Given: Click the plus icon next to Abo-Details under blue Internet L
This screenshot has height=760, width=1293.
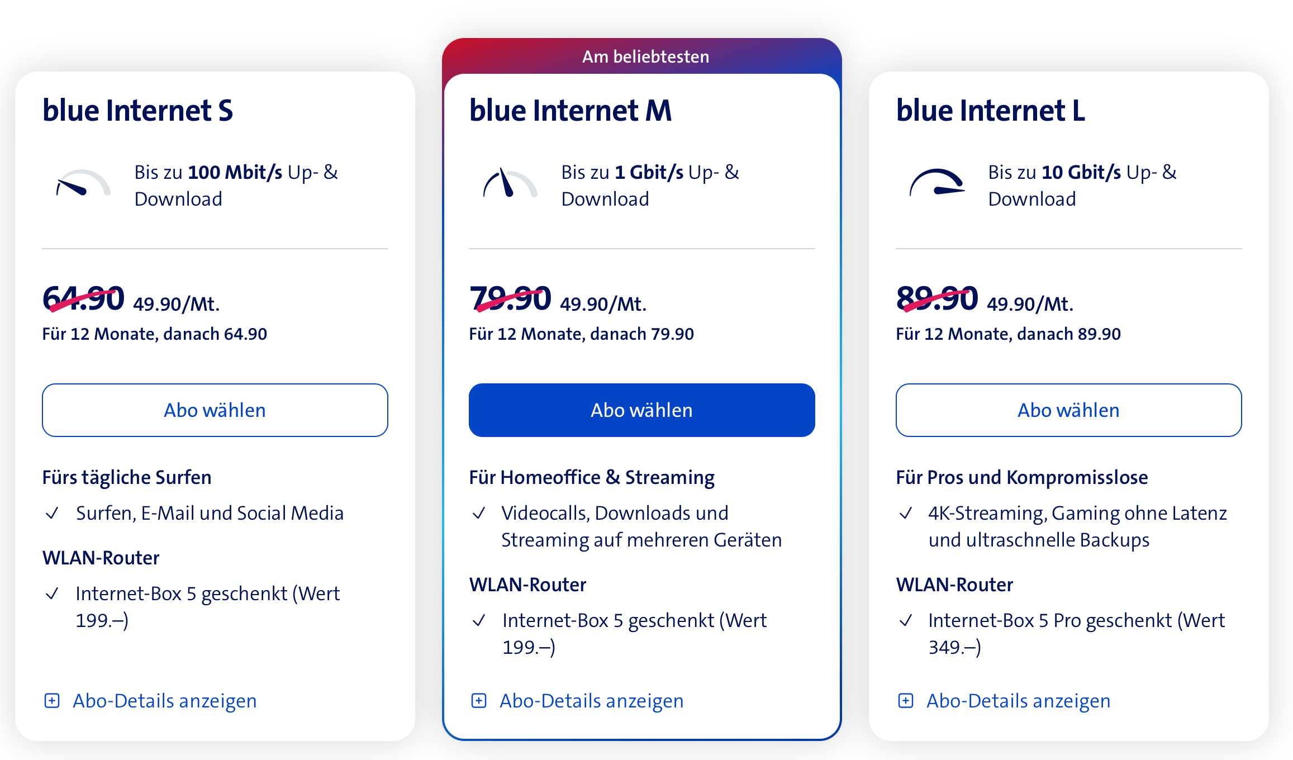Looking at the screenshot, I should (x=906, y=700).
